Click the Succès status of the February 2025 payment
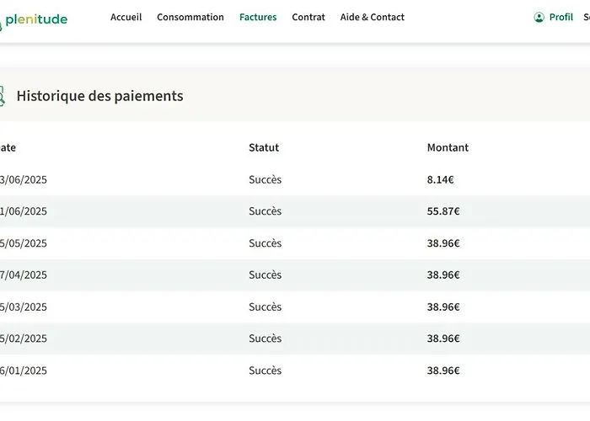590x421 pixels. coord(265,338)
